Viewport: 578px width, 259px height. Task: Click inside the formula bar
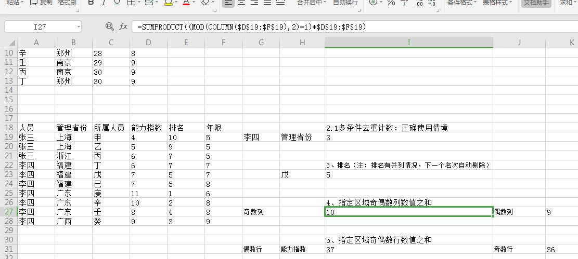pos(355,26)
